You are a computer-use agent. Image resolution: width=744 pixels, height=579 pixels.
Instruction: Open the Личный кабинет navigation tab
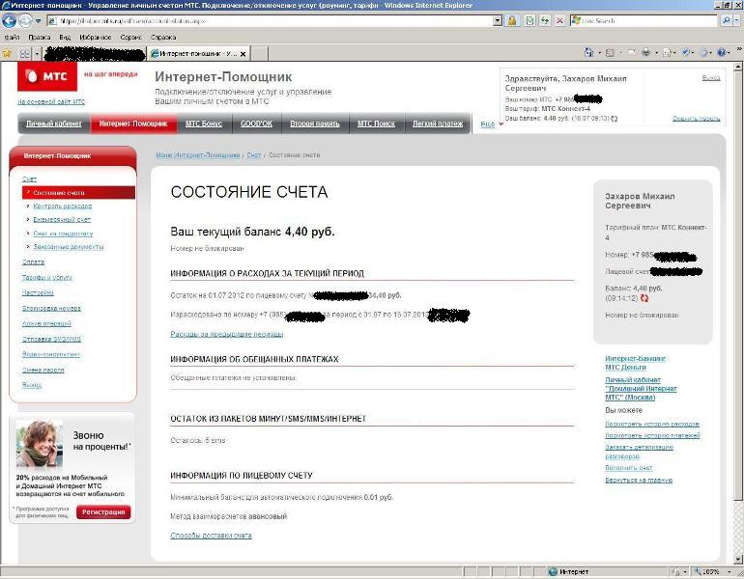[x=53, y=124]
